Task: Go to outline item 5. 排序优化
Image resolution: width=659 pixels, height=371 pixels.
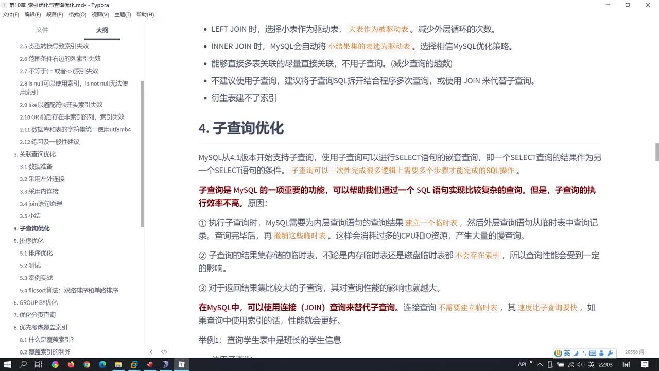Action: (x=29, y=241)
